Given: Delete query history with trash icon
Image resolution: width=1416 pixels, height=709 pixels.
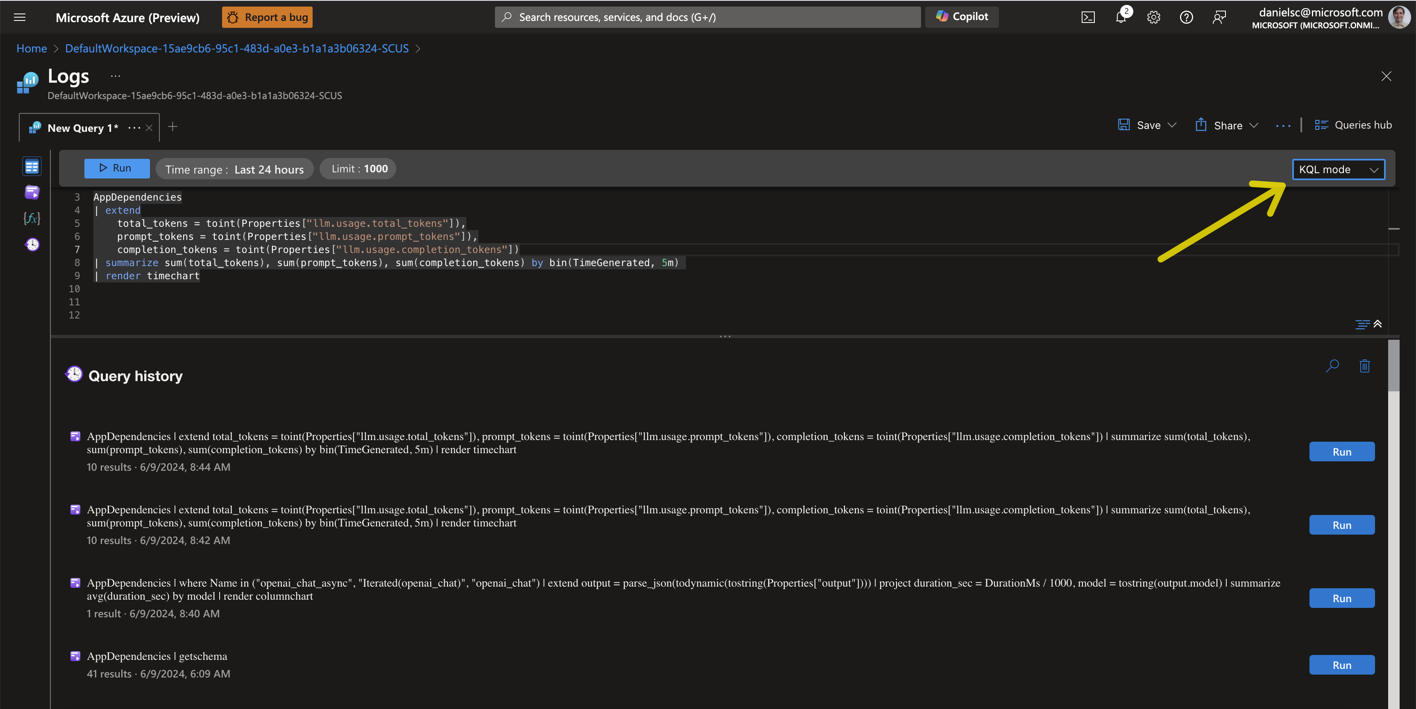Looking at the screenshot, I should (1364, 366).
